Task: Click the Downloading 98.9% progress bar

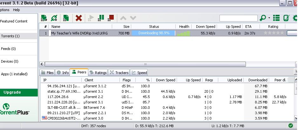Action: (x=154, y=33)
